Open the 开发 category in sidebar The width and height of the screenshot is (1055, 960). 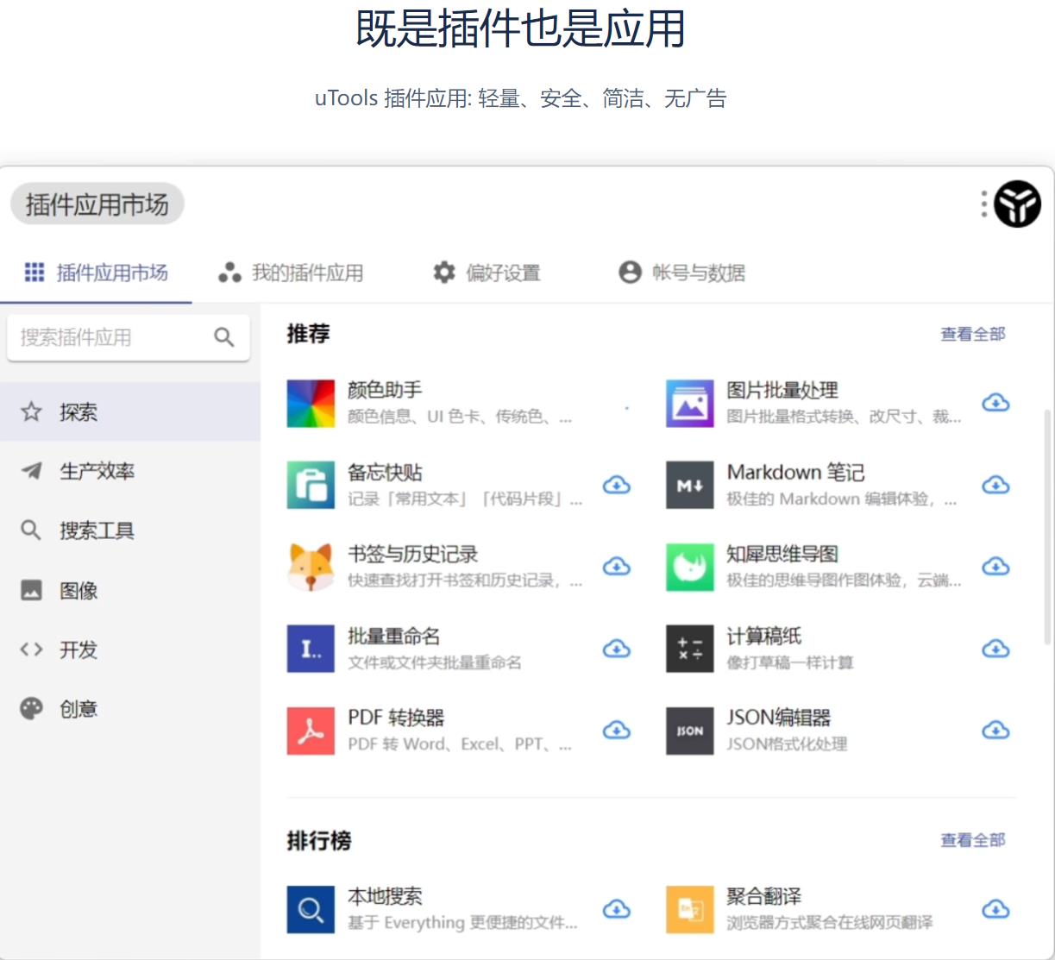pyautogui.click(x=80, y=650)
